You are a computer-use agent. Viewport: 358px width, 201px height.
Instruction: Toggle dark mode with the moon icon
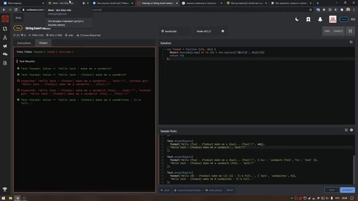(297, 20)
